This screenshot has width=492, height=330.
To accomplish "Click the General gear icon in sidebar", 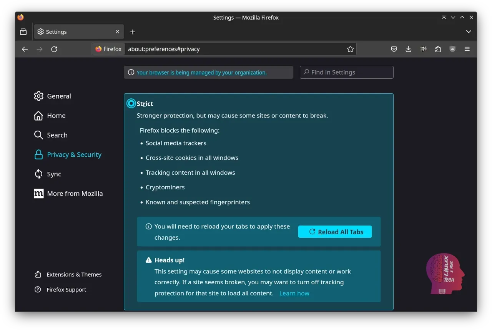I will (x=38, y=96).
